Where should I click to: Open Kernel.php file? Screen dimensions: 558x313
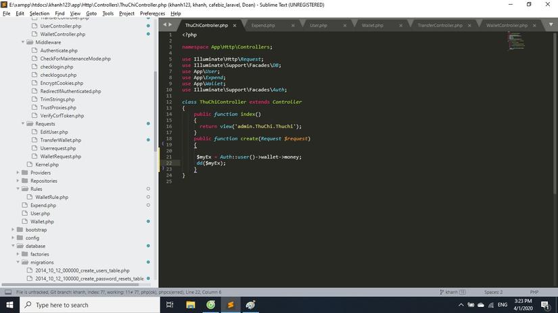pos(47,165)
